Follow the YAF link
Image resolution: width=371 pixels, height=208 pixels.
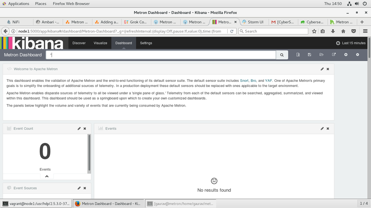point(269,81)
